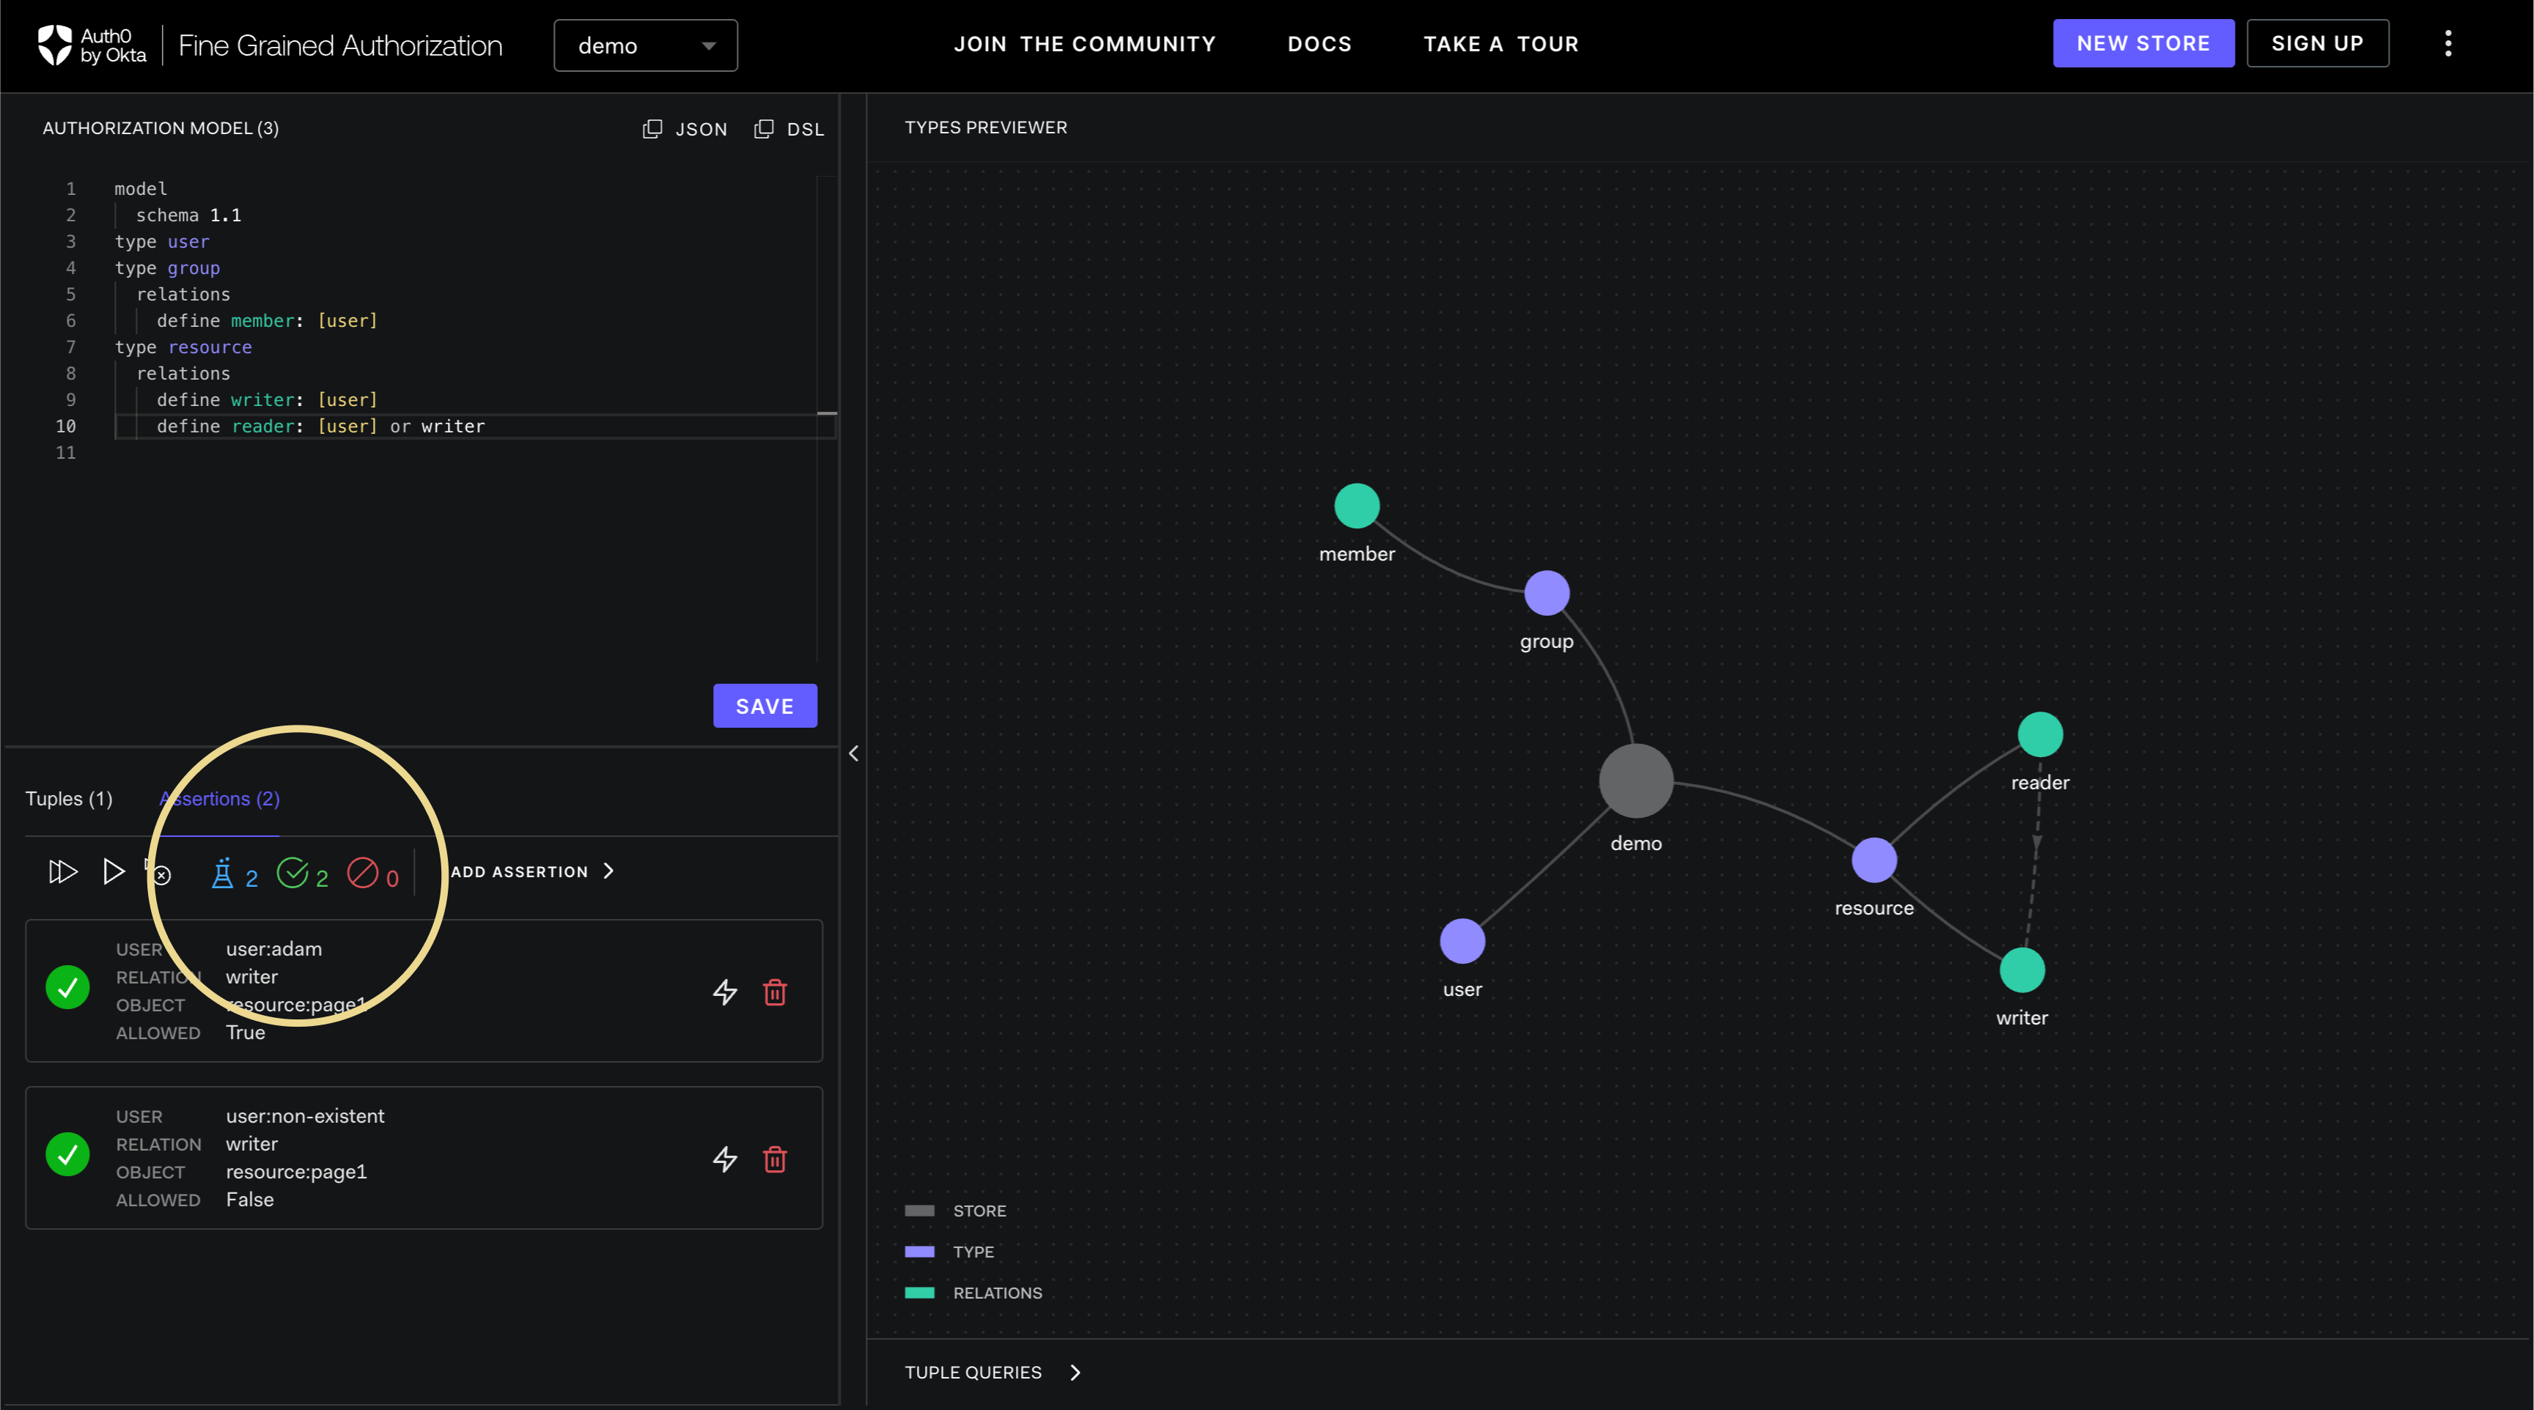The width and height of the screenshot is (2534, 1410).
Task: Click the Store legend swatch
Action: (x=918, y=1211)
